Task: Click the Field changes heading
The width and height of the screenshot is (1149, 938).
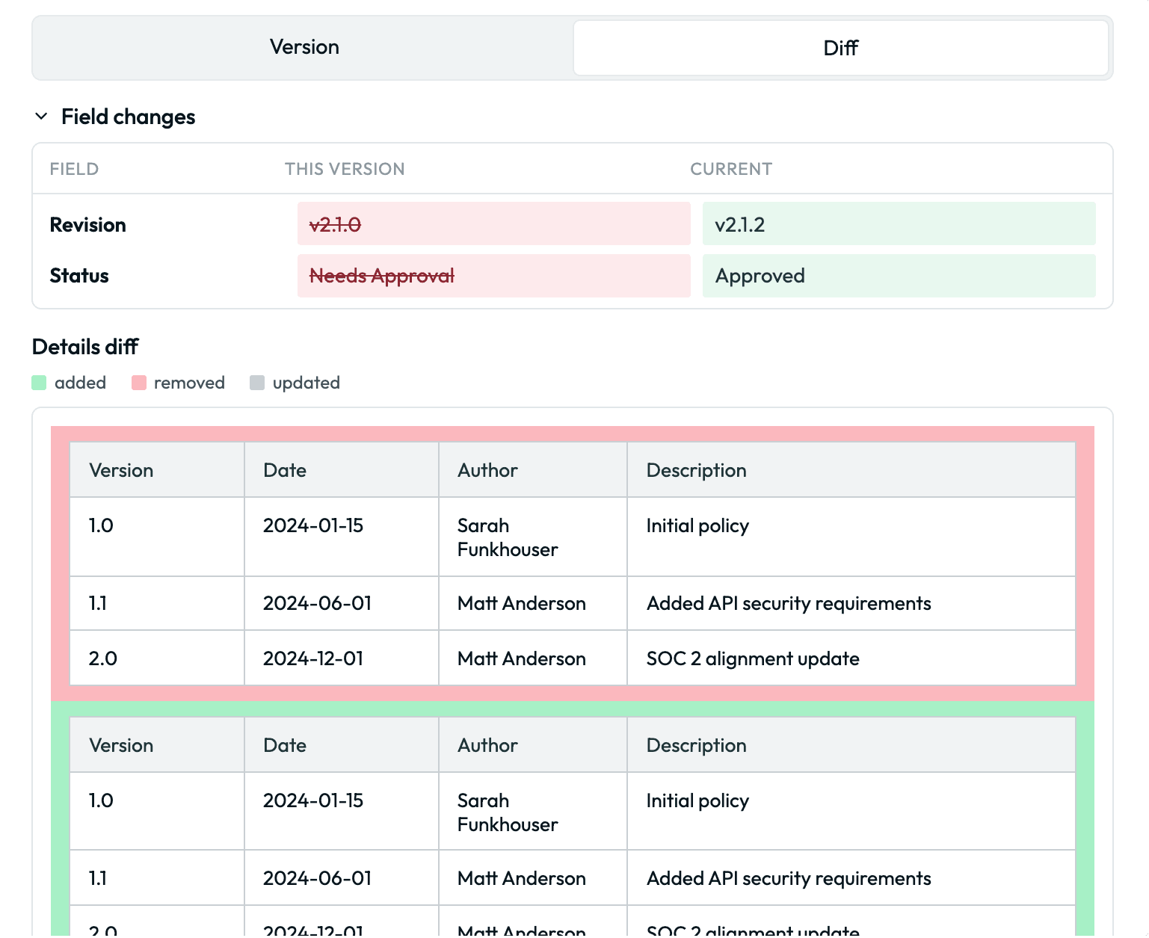Action: click(128, 117)
